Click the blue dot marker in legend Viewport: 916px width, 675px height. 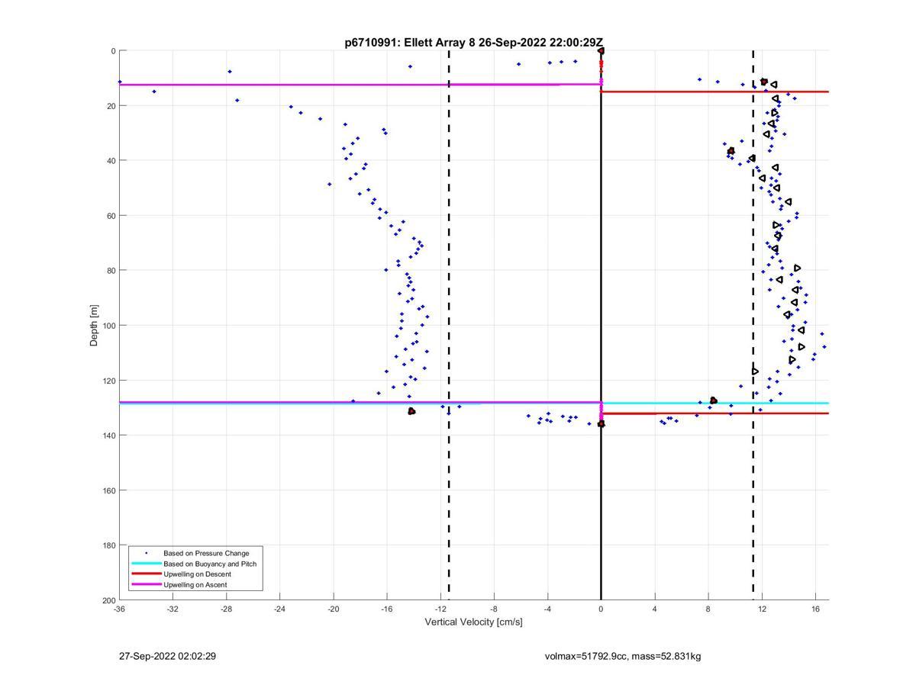tap(146, 553)
